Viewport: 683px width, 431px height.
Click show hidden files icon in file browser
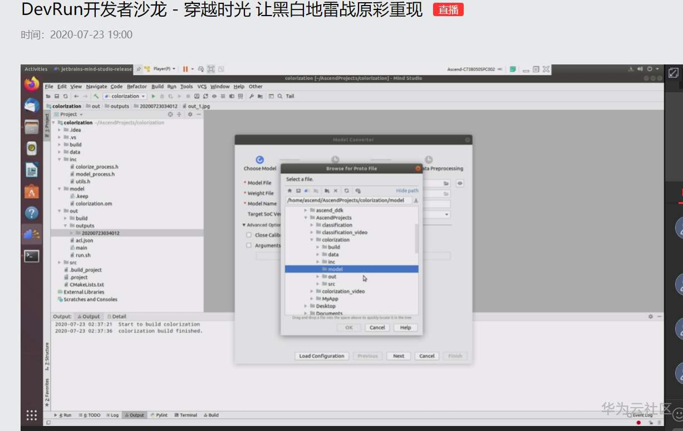point(358,191)
